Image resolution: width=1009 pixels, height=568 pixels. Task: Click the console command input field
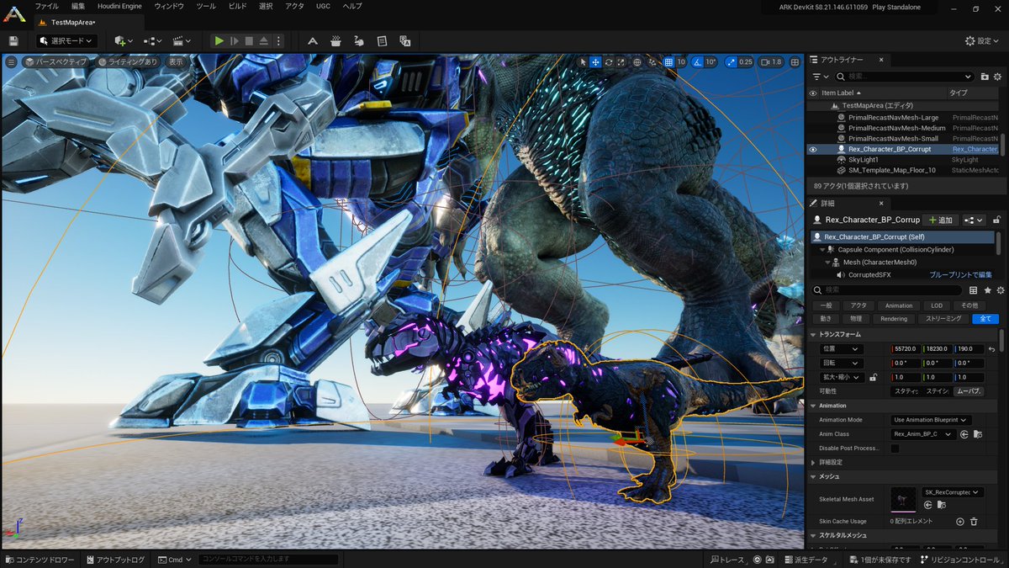point(269,559)
